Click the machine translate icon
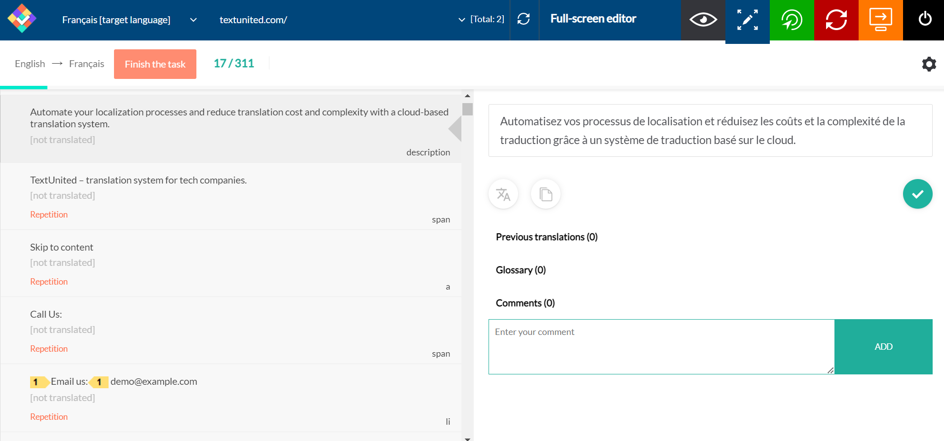Image resolution: width=944 pixels, height=441 pixels. [503, 194]
